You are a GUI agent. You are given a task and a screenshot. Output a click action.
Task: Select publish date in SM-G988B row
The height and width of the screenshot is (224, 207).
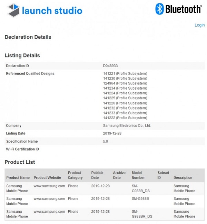click(100, 199)
